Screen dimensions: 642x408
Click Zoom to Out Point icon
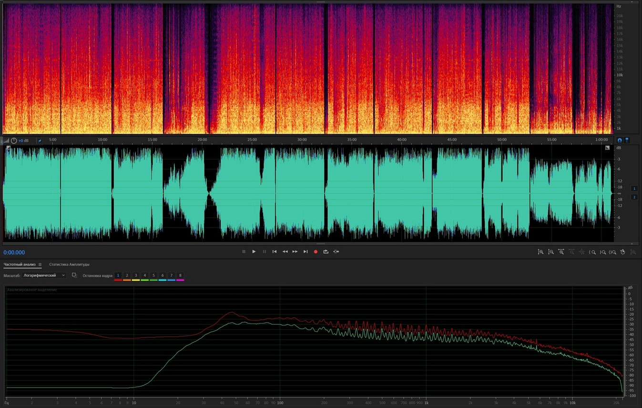(603, 252)
